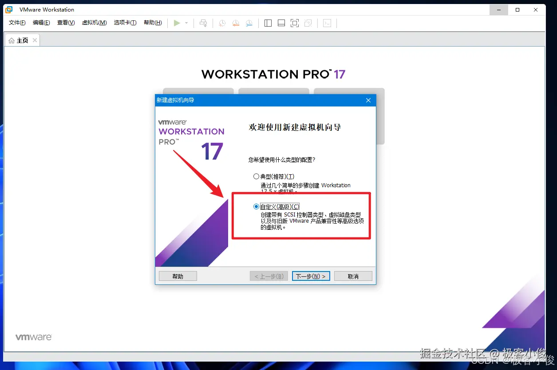Image resolution: width=557 pixels, height=370 pixels.
Task: Open the 编辑(E) menu
Action: [41, 23]
